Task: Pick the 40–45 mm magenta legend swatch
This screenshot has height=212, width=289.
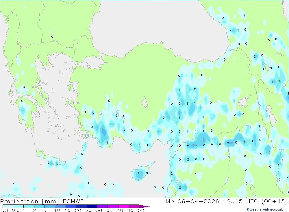Action: pyautogui.click(x=123, y=206)
